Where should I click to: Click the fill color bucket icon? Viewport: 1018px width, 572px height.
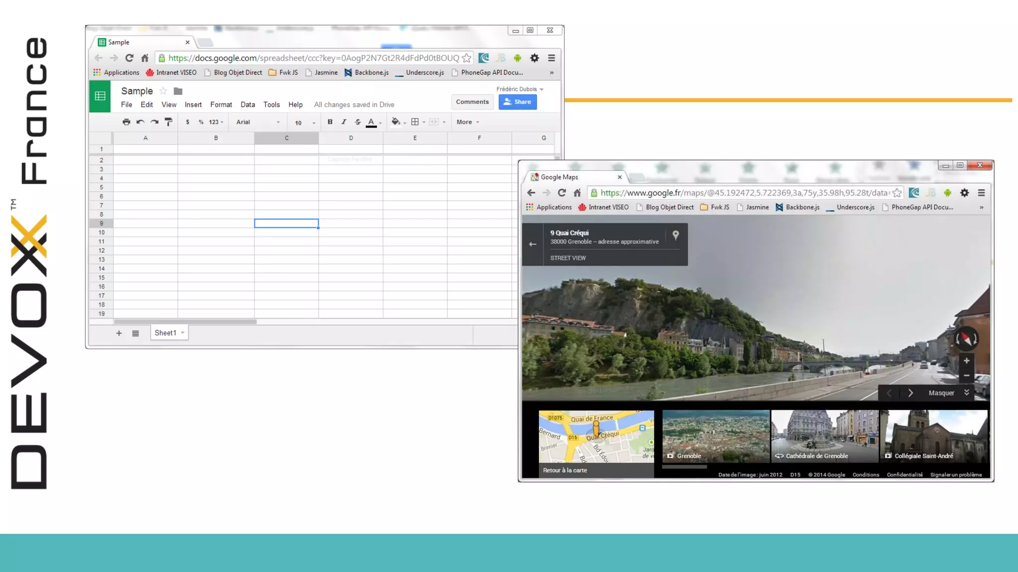396,122
